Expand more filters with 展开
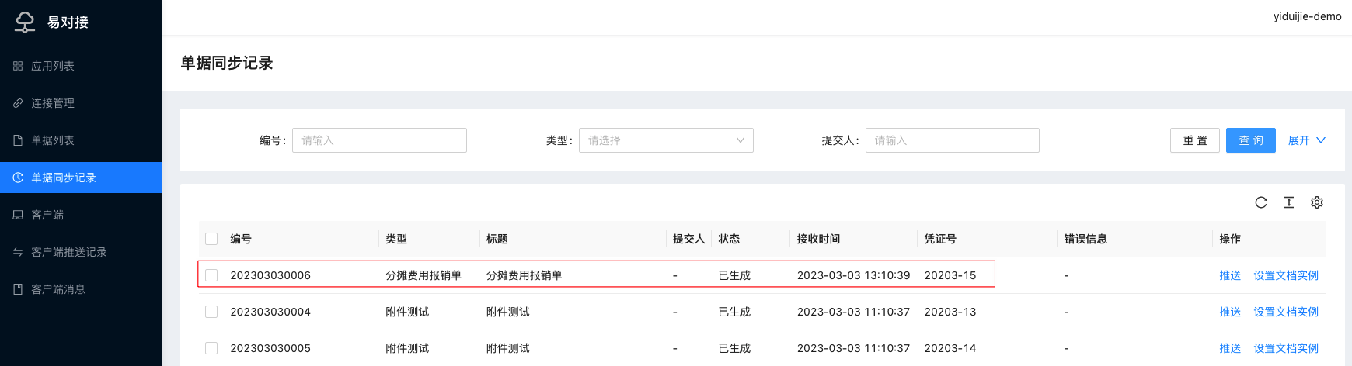 coord(1307,140)
